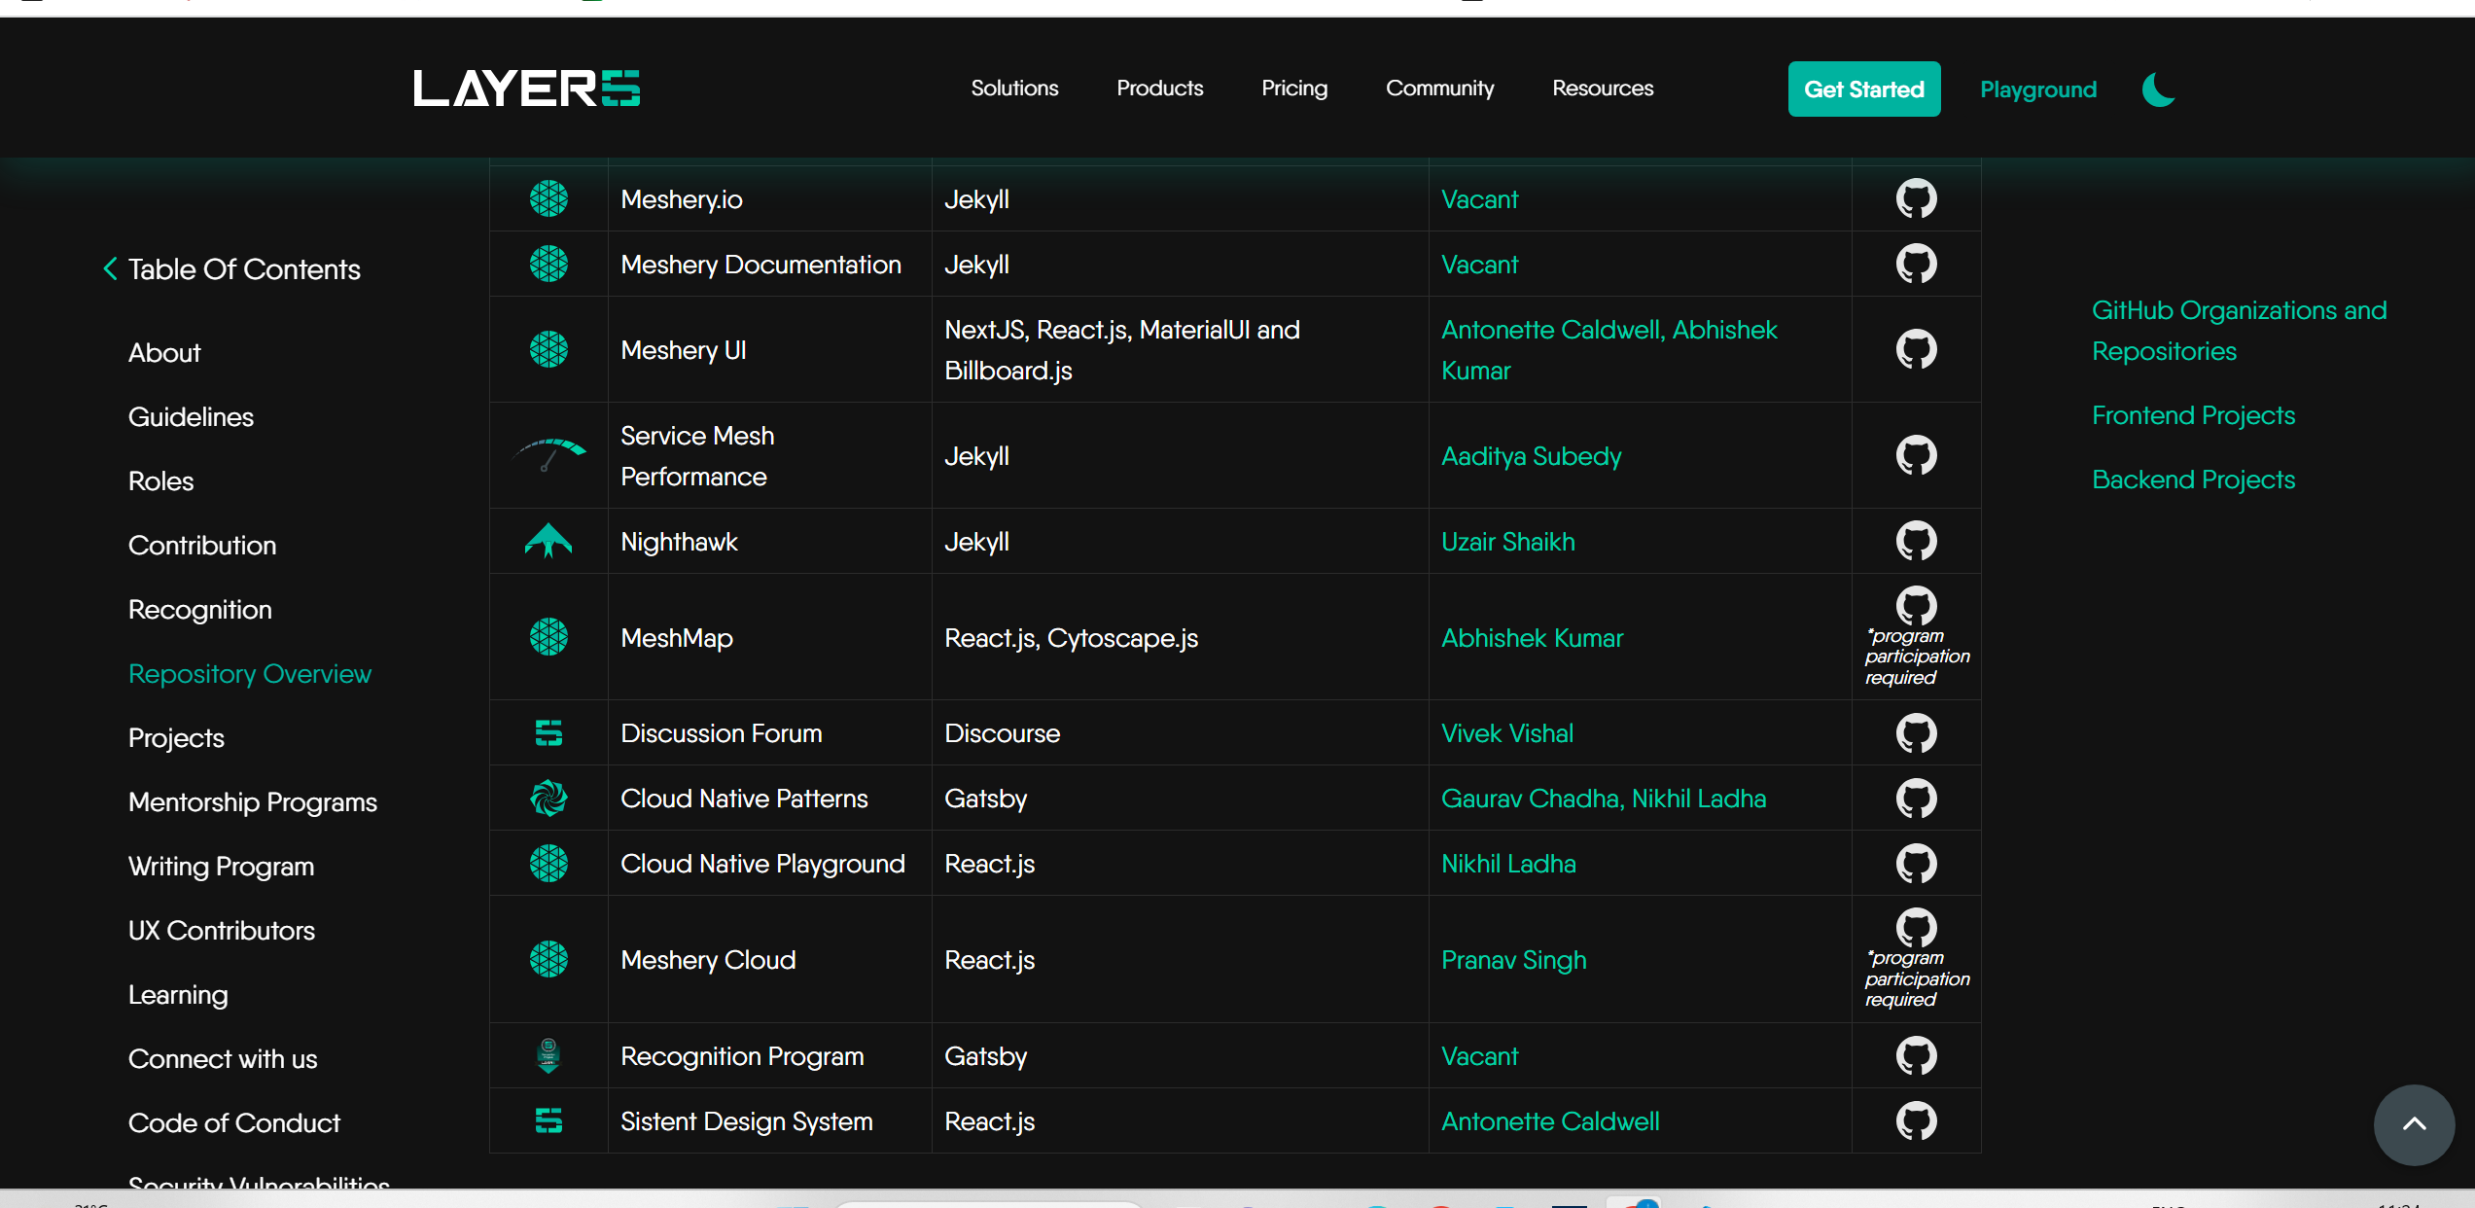Toggle dark mode with the moon icon
Viewport: 2475px width, 1208px height.
click(x=2157, y=89)
